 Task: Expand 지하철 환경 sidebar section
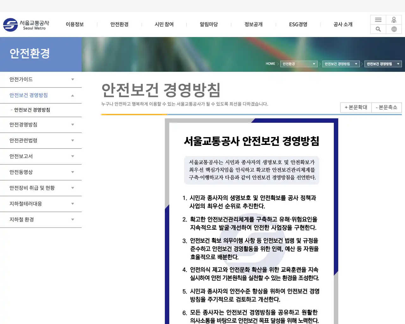[x=41, y=220]
